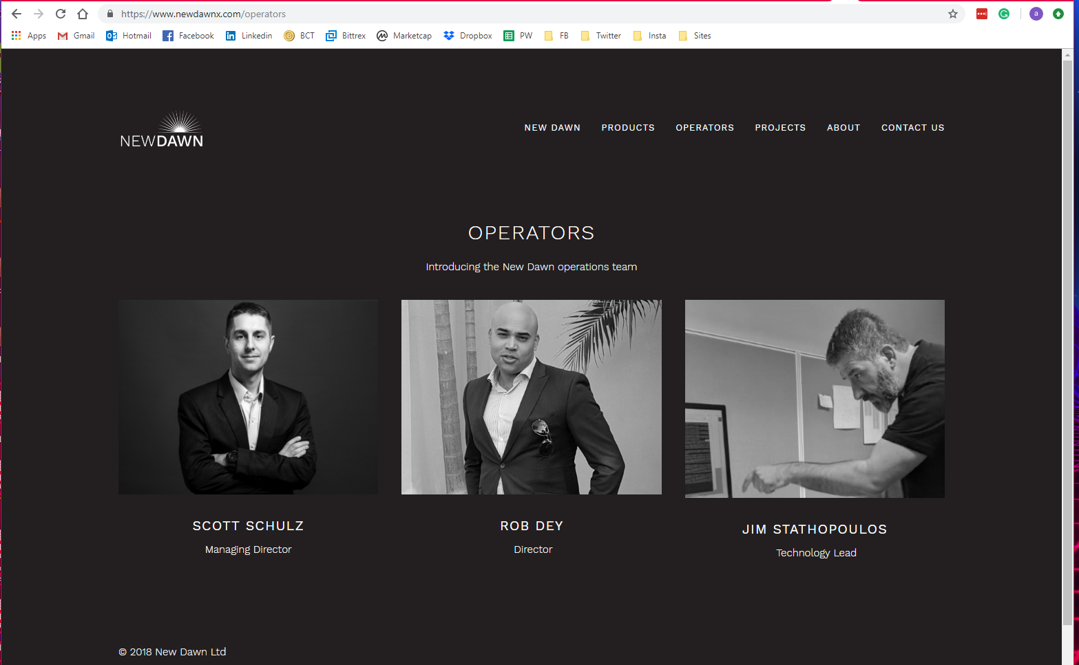Go back using the browser back arrow
Viewport: 1079px width, 665px height.
point(17,14)
